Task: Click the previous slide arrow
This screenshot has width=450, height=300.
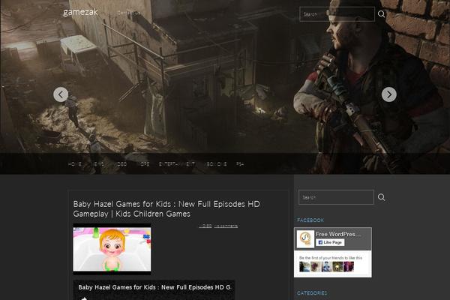Action: [x=61, y=94]
